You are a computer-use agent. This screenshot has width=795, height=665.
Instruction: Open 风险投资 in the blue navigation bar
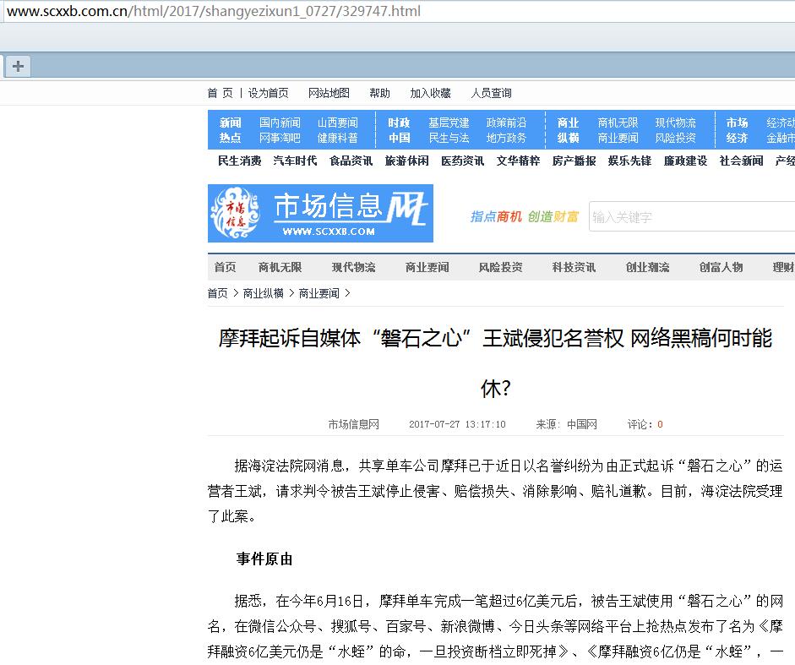[675, 138]
